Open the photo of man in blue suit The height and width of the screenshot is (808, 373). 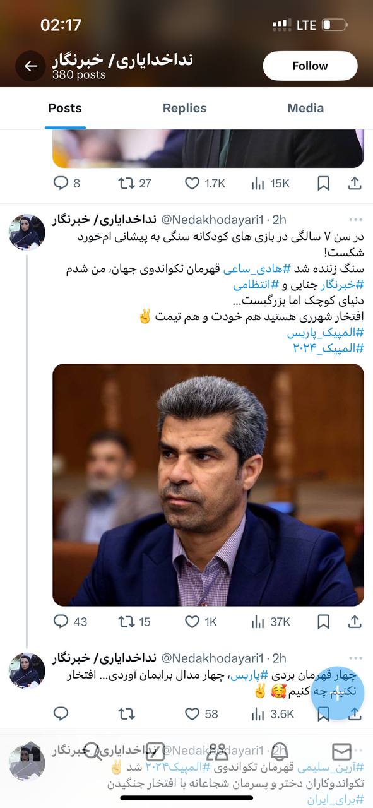point(208,485)
